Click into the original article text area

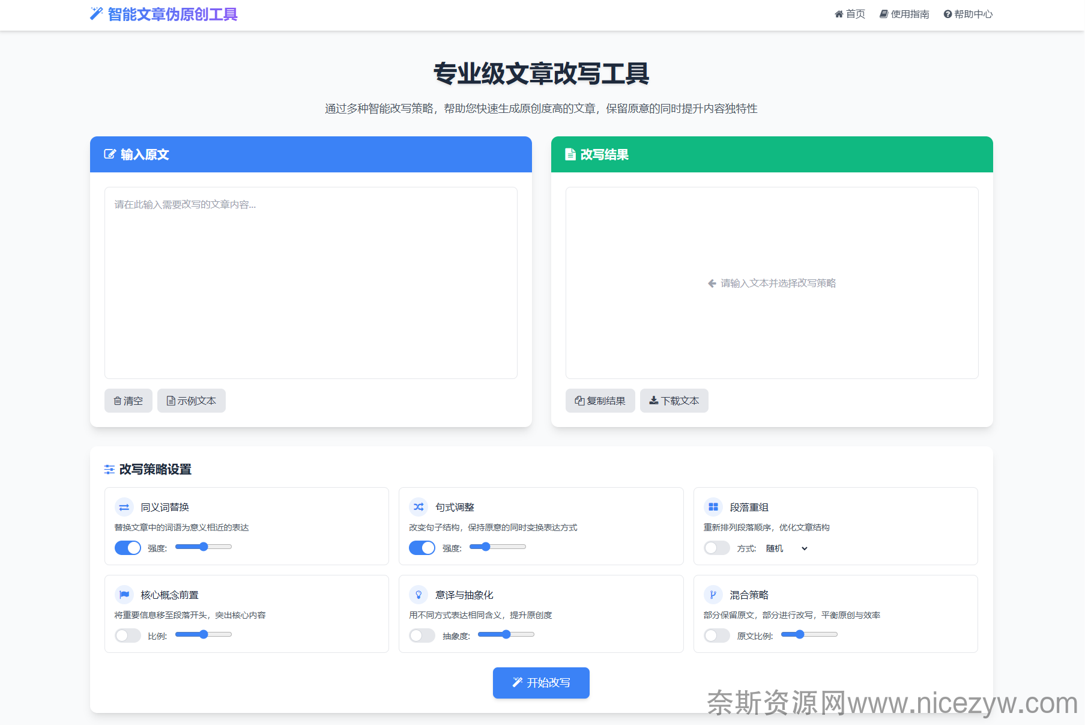point(311,283)
